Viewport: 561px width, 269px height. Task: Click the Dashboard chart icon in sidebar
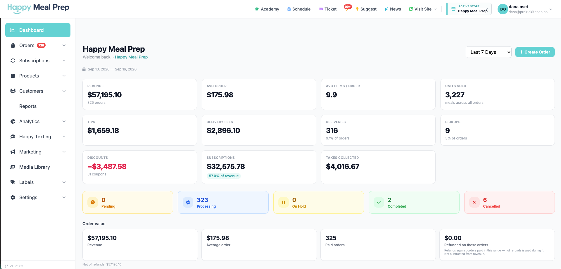[x=12, y=30]
